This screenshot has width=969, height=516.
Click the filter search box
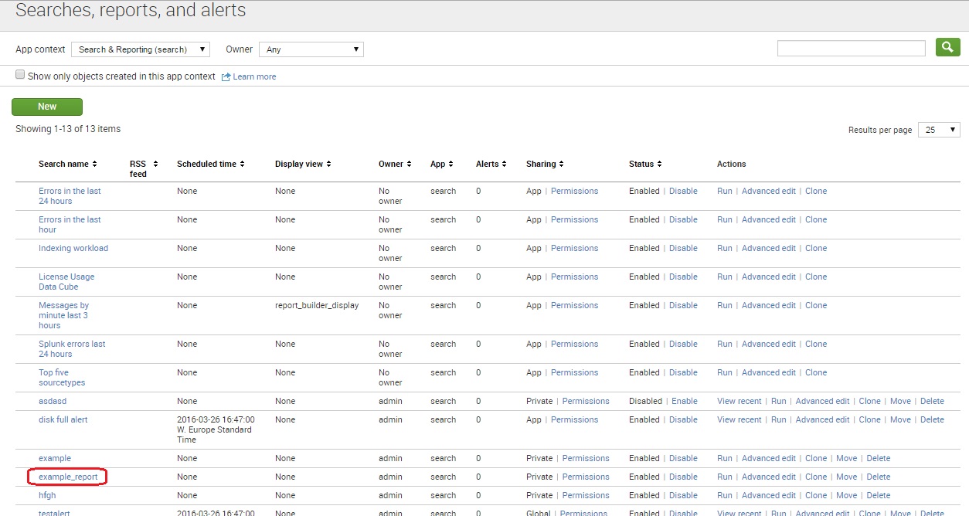[851, 48]
